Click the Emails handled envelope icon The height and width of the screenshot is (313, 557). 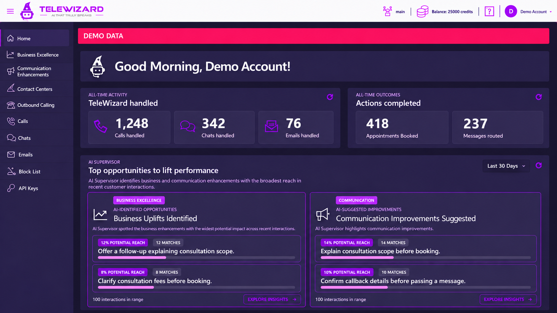pyautogui.click(x=272, y=126)
